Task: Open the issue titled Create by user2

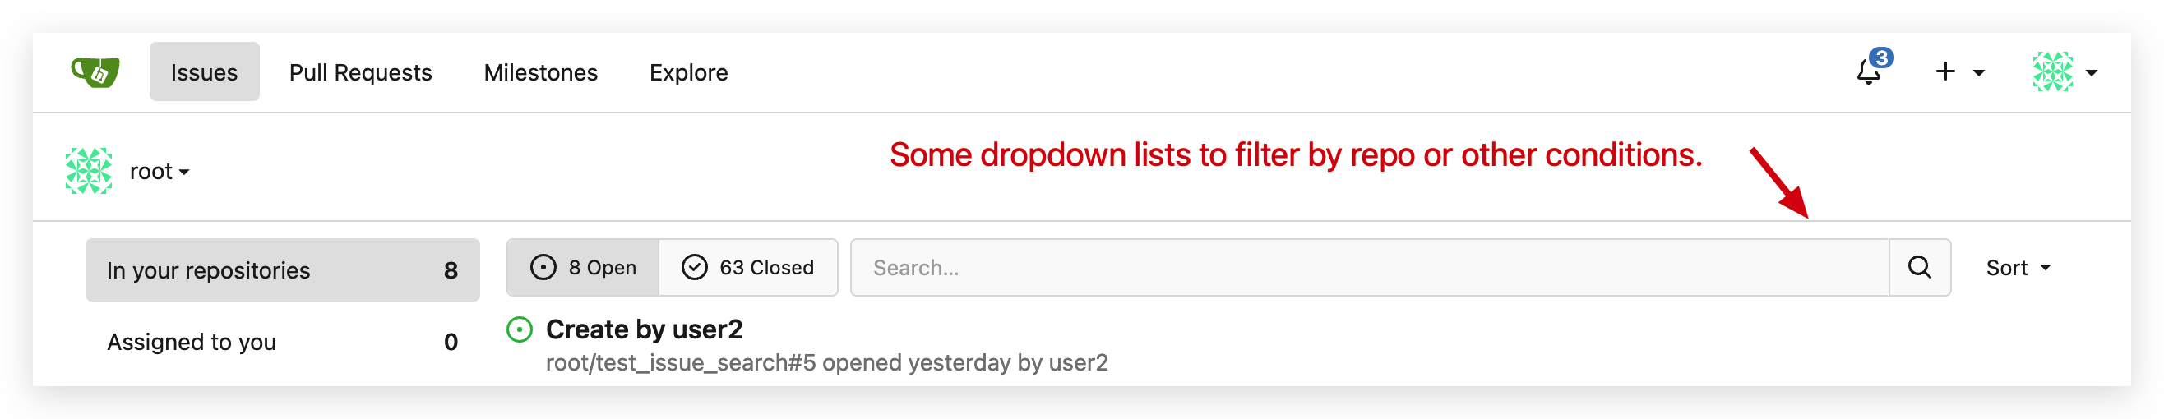Action: tap(644, 329)
